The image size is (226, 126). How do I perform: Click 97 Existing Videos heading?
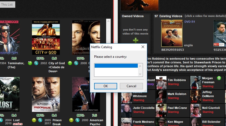(168, 16)
